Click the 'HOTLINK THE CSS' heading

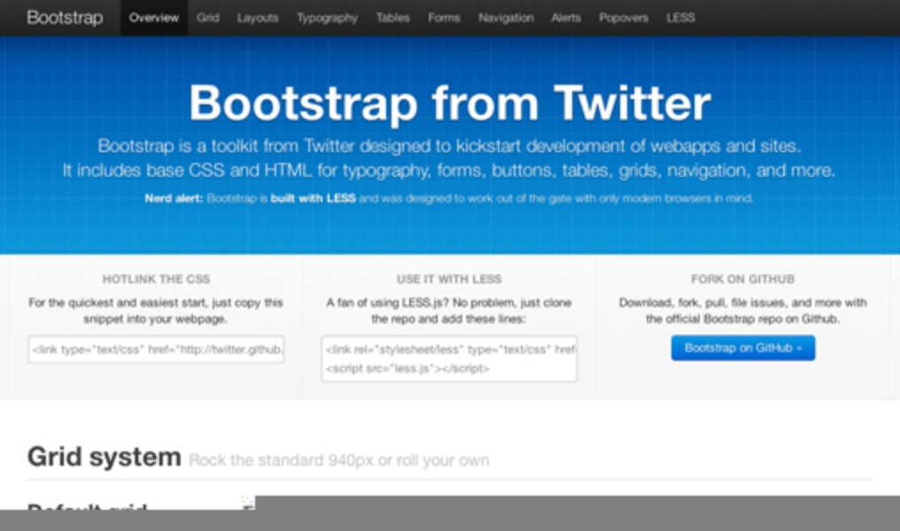156,280
